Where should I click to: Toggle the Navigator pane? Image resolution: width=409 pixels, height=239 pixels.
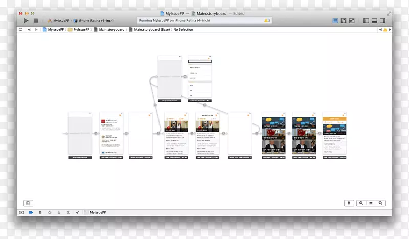tap(366, 21)
